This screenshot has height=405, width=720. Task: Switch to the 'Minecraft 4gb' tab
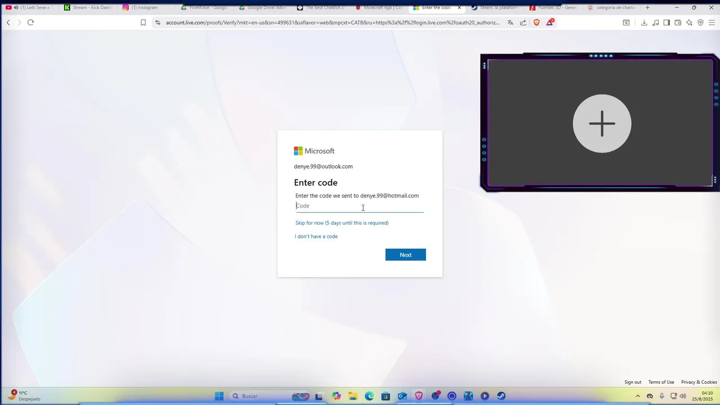pos(380,7)
